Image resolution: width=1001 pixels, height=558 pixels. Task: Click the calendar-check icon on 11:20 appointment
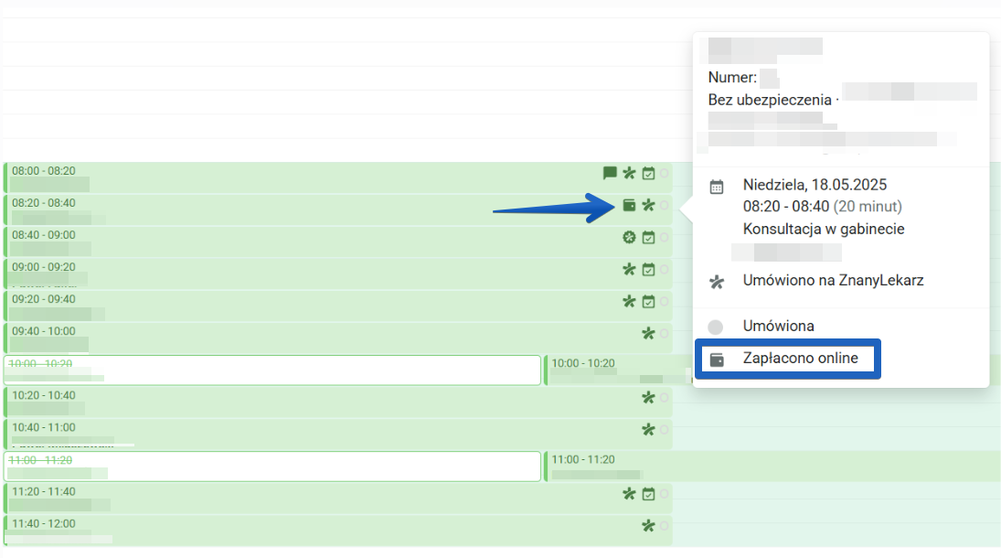pos(648,494)
